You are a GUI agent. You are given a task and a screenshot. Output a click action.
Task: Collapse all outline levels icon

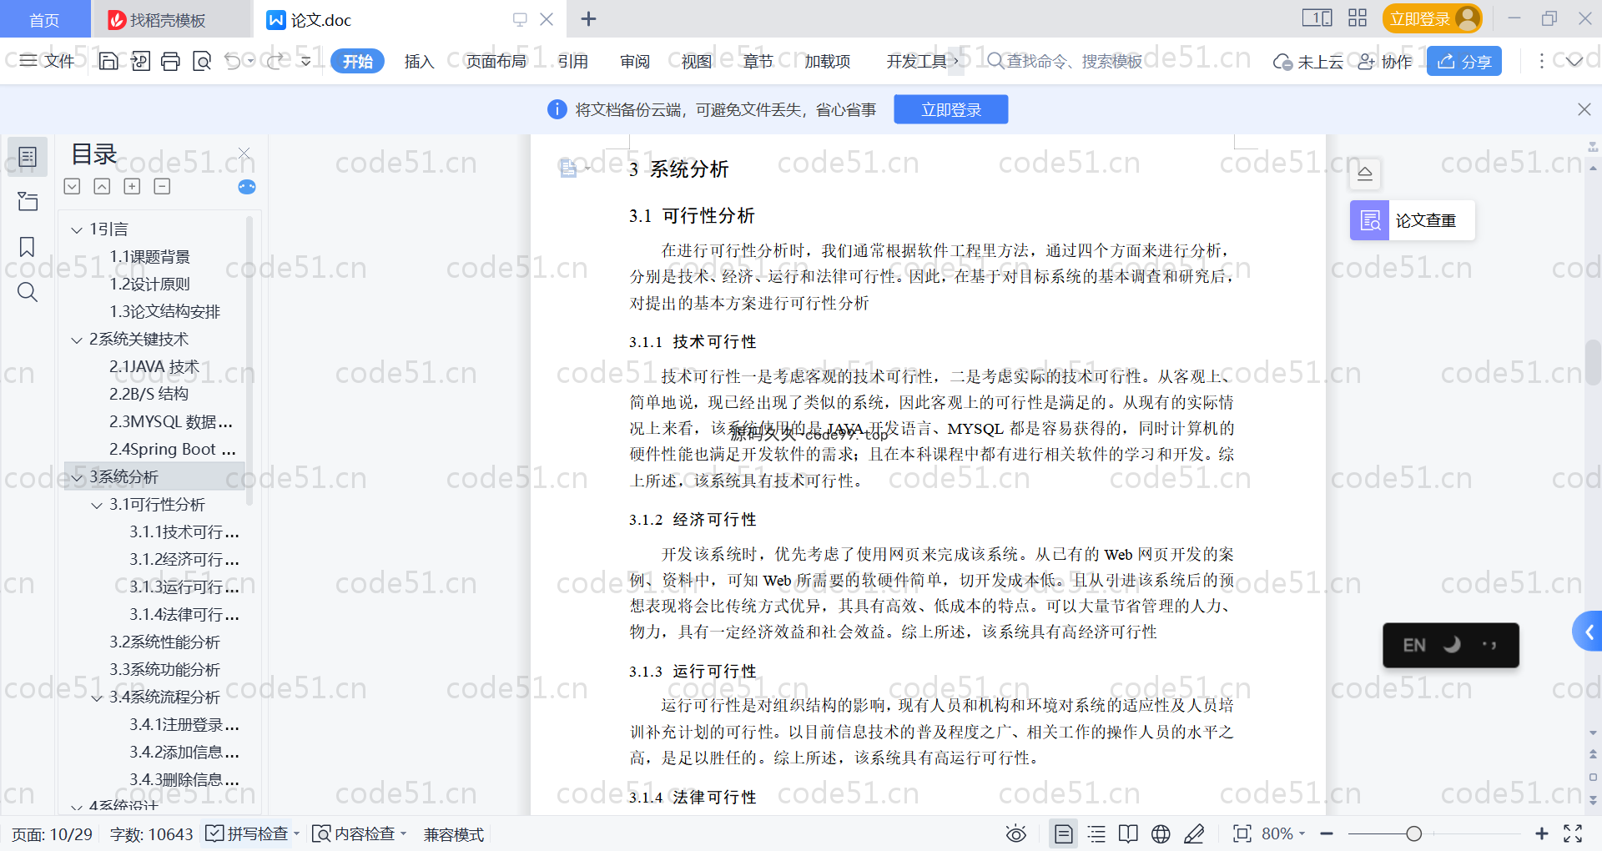click(x=102, y=186)
